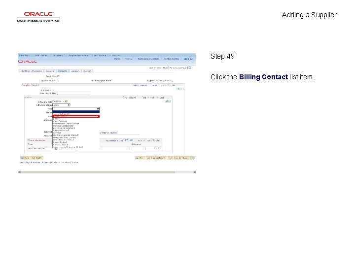The width and height of the screenshot is (355, 266).
Task: Open MultiChannel Console link
Action: coord(148,59)
